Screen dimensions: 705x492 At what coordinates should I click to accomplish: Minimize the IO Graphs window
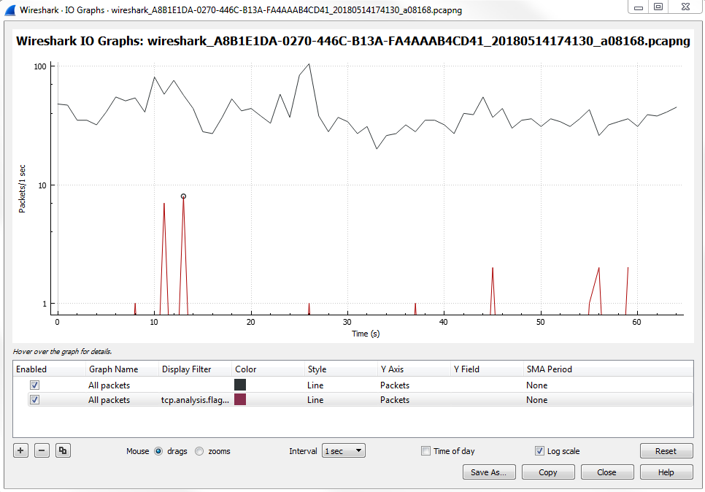tap(639, 7)
